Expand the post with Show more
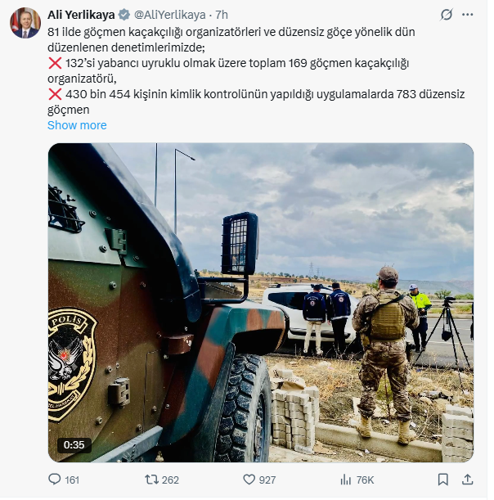The height and width of the screenshot is (500, 494). tap(77, 125)
